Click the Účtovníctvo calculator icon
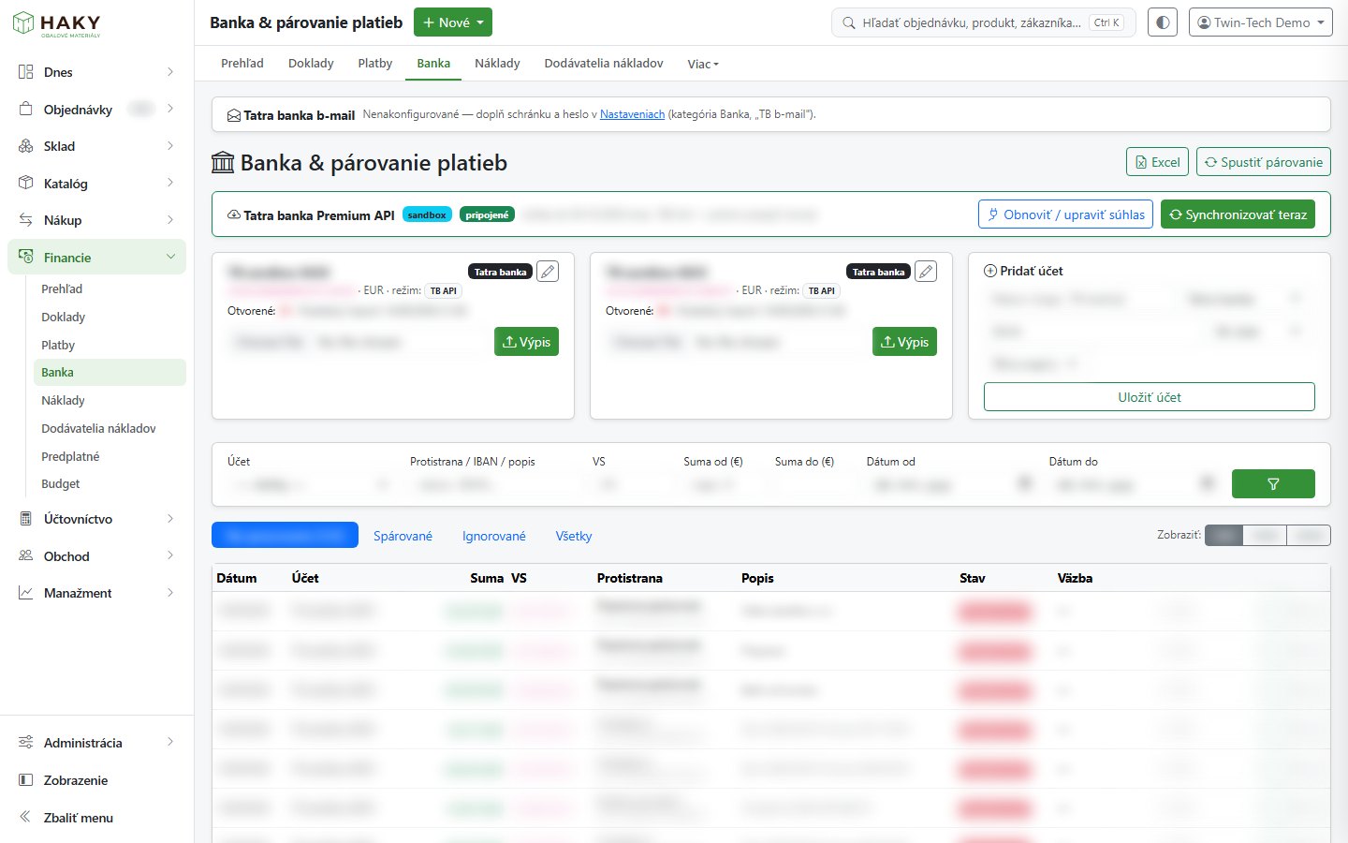The width and height of the screenshot is (1348, 843). pyautogui.click(x=26, y=518)
